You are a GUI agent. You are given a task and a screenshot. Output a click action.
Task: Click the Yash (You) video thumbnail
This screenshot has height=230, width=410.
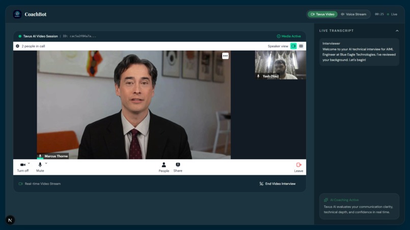(x=280, y=65)
